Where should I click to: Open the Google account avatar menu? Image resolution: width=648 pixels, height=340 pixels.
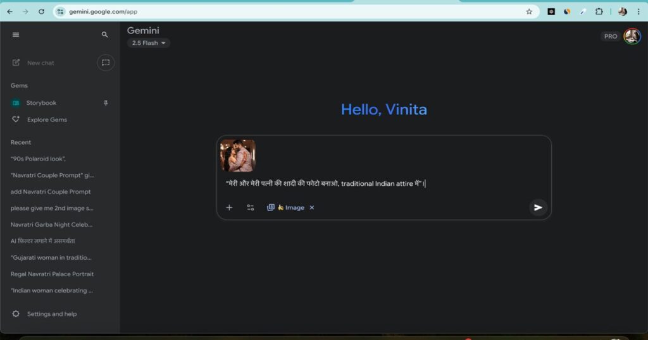[632, 36]
